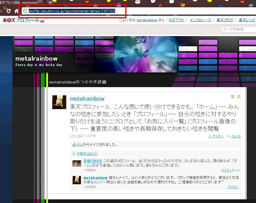Click the ナイス! link under the post
Screen dimensions: 256x203
pos(218,136)
